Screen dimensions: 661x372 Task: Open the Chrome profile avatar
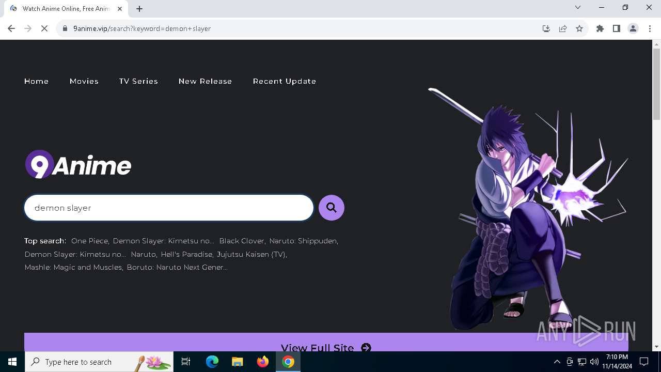click(633, 28)
